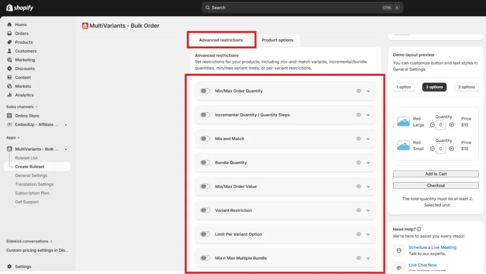The width and height of the screenshot is (486, 274).
Task: Click eye icon for Mix and Match
Action: (359, 138)
